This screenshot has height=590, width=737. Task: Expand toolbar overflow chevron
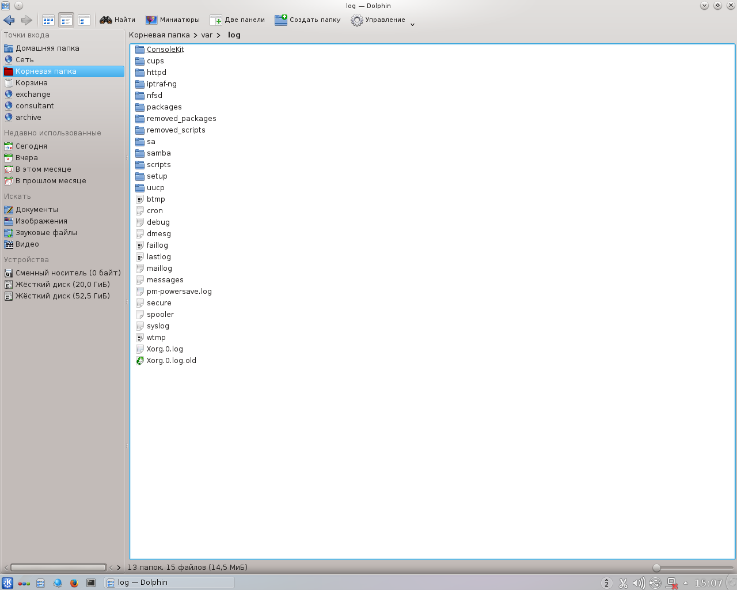tap(412, 24)
